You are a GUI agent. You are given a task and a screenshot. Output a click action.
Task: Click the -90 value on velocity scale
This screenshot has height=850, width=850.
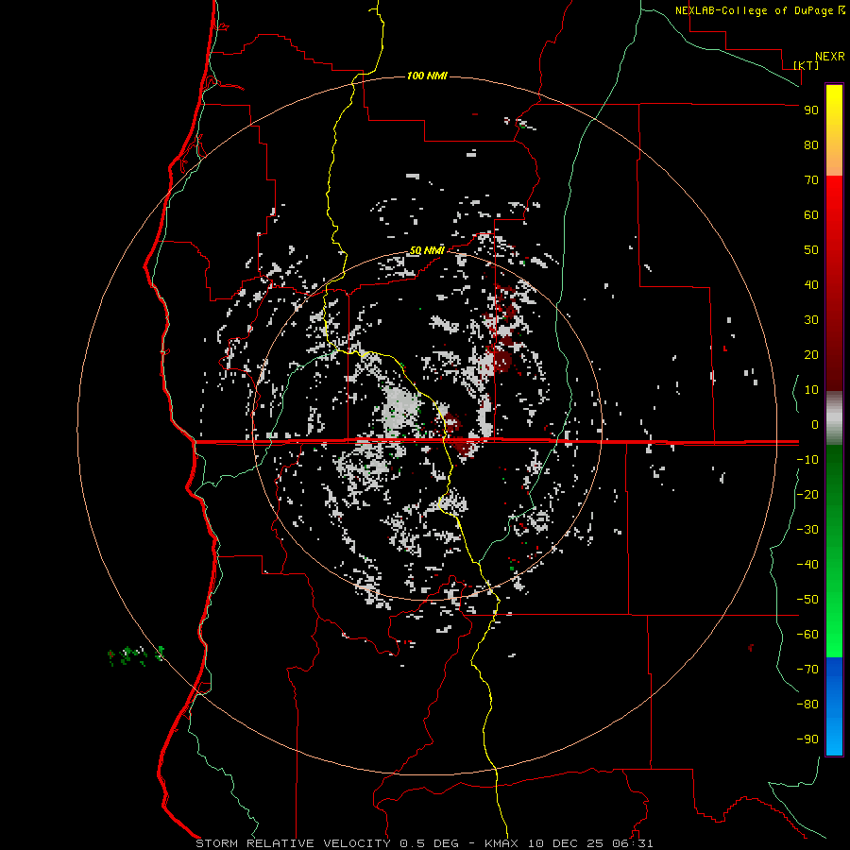click(x=807, y=739)
